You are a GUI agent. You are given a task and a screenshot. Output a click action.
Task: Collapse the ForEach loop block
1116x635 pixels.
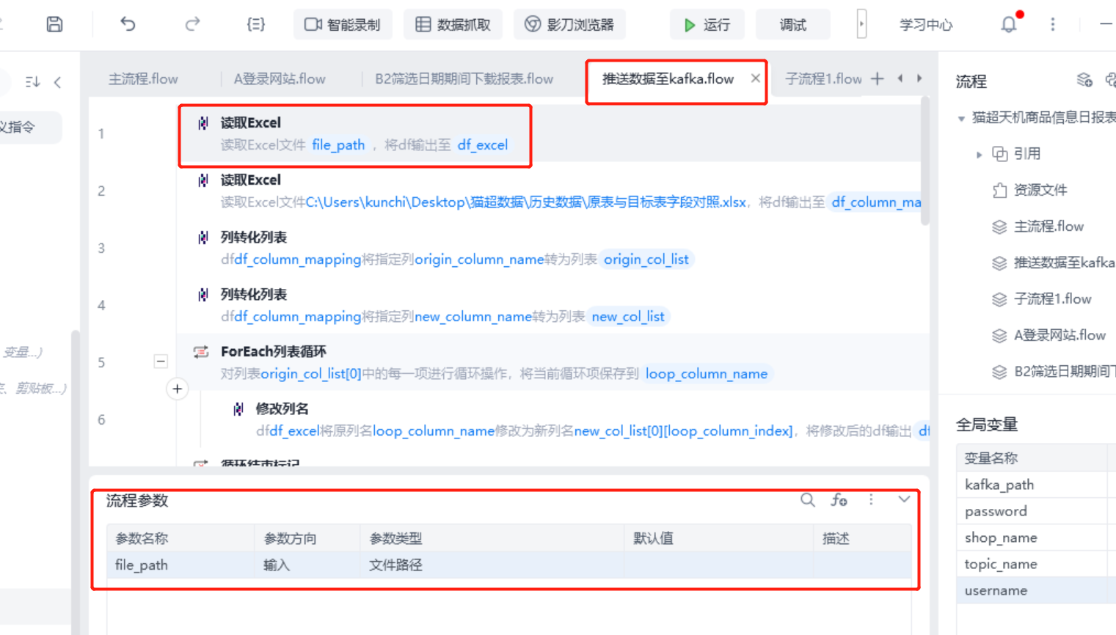(161, 361)
